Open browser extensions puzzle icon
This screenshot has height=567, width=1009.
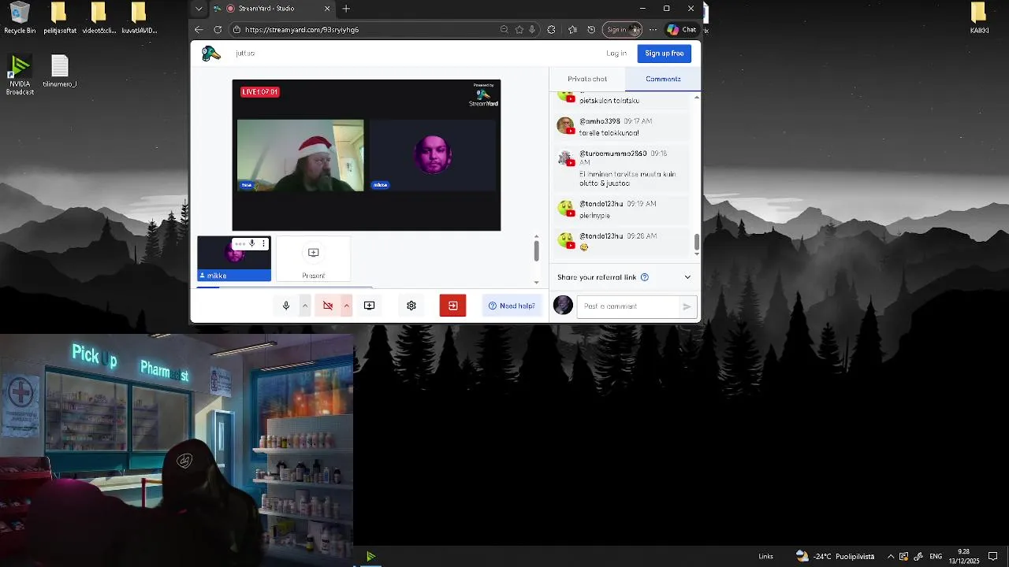[551, 30]
